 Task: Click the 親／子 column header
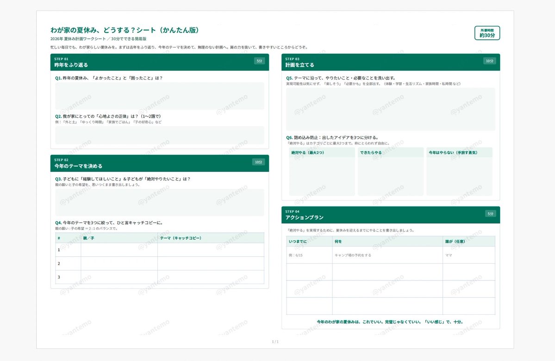click(x=119, y=238)
